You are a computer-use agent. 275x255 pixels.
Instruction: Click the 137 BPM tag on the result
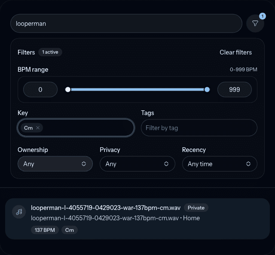pyautogui.click(x=45, y=230)
